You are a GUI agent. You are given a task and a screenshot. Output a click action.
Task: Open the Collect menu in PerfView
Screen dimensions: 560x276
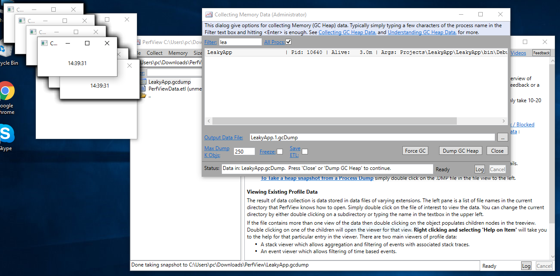155,53
